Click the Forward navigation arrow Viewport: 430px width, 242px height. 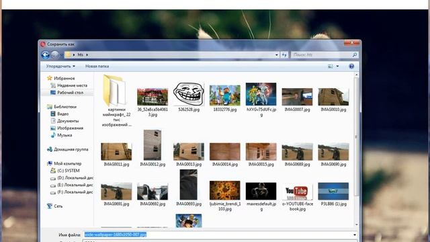55,55
